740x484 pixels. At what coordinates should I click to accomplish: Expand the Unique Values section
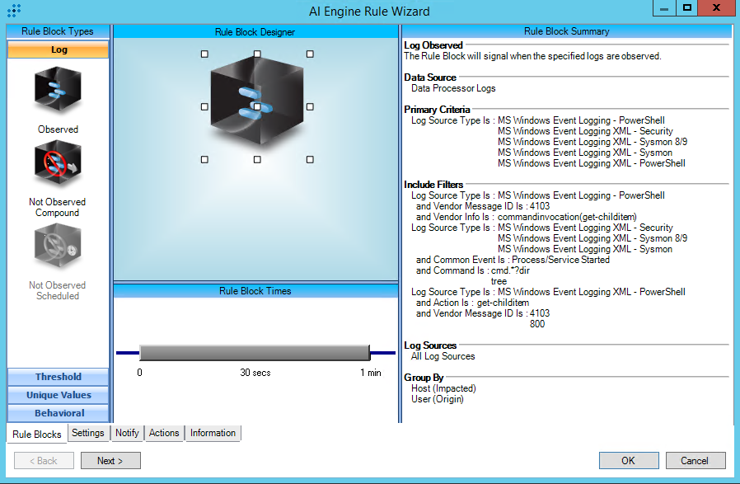tap(58, 395)
